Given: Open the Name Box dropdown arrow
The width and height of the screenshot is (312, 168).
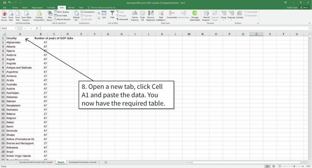Looking at the screenshot, I should point(16,28).
